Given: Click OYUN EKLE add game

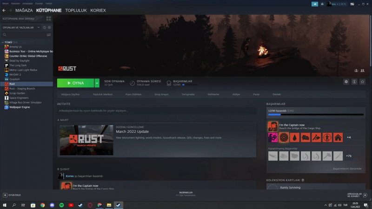Looking at the screenshot, I should [x=12, y=195].
